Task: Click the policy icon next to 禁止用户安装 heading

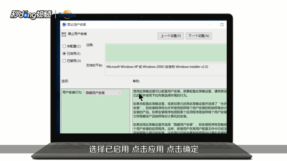Action: point(64,34)
